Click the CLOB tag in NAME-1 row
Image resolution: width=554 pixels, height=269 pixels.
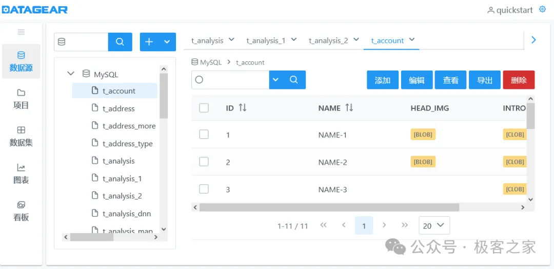(x=515, y=134)
